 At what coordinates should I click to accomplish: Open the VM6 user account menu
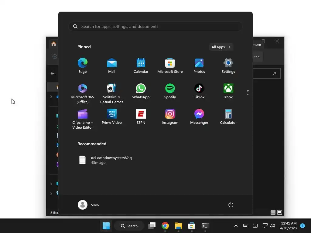[88, 205]
